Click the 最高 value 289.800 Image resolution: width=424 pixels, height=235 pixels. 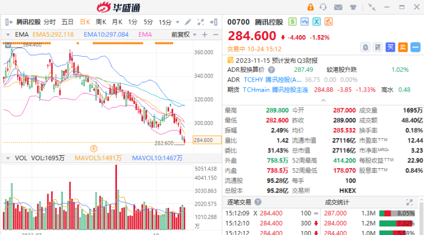click(277, 110)
